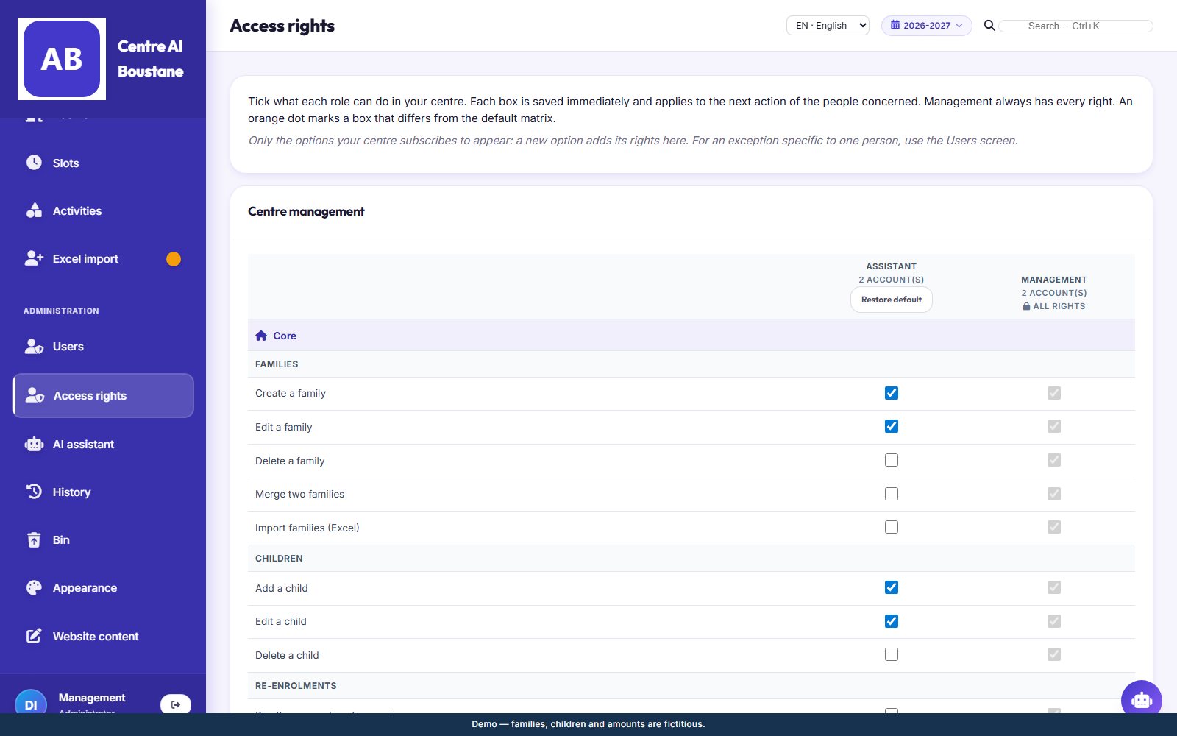Open the Appearance settings item
Screen dimensions: 1177x736
point(103,587)
